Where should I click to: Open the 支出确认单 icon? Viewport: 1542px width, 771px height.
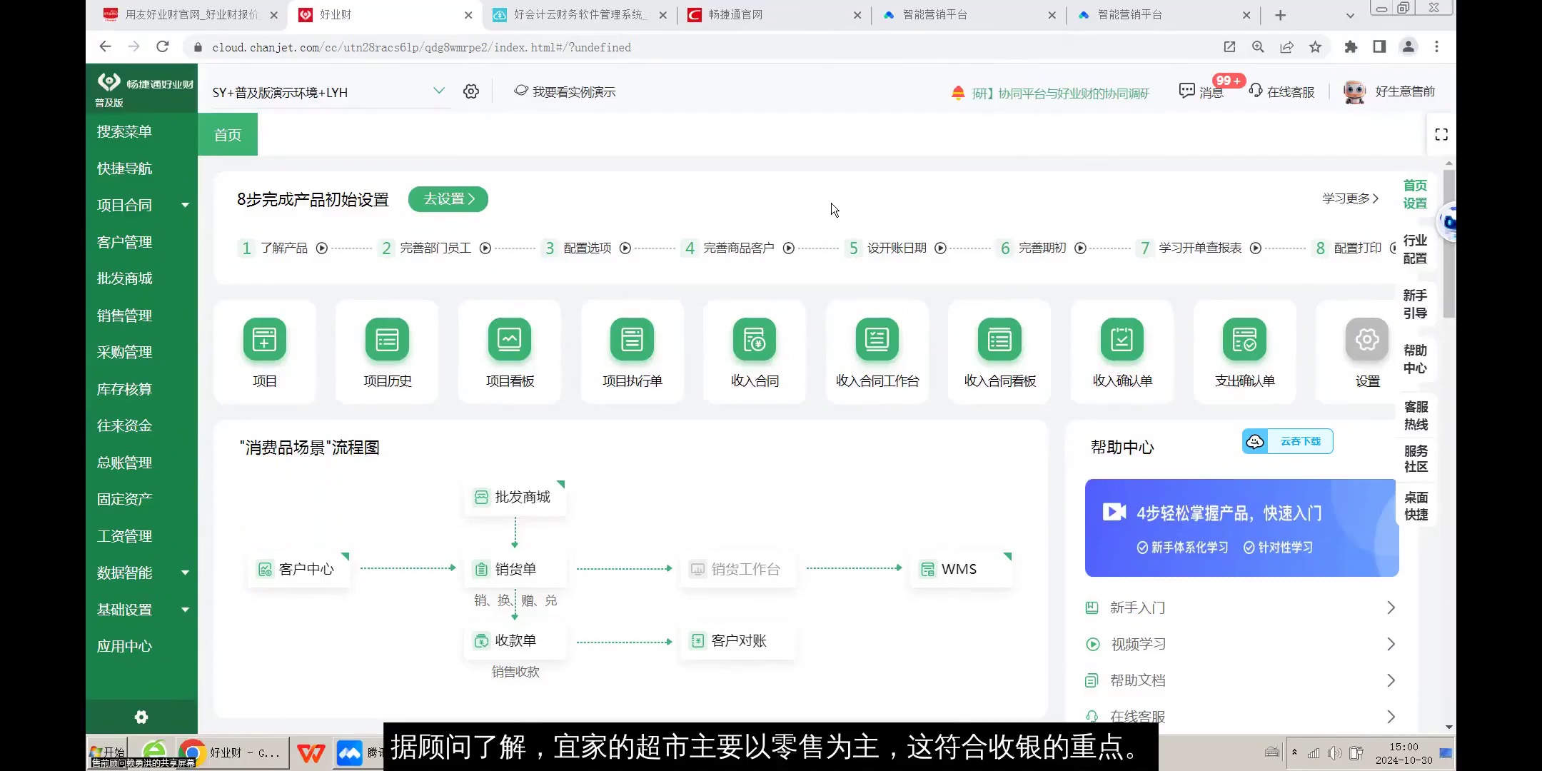pyautogui.click(x=1244, y=350)
